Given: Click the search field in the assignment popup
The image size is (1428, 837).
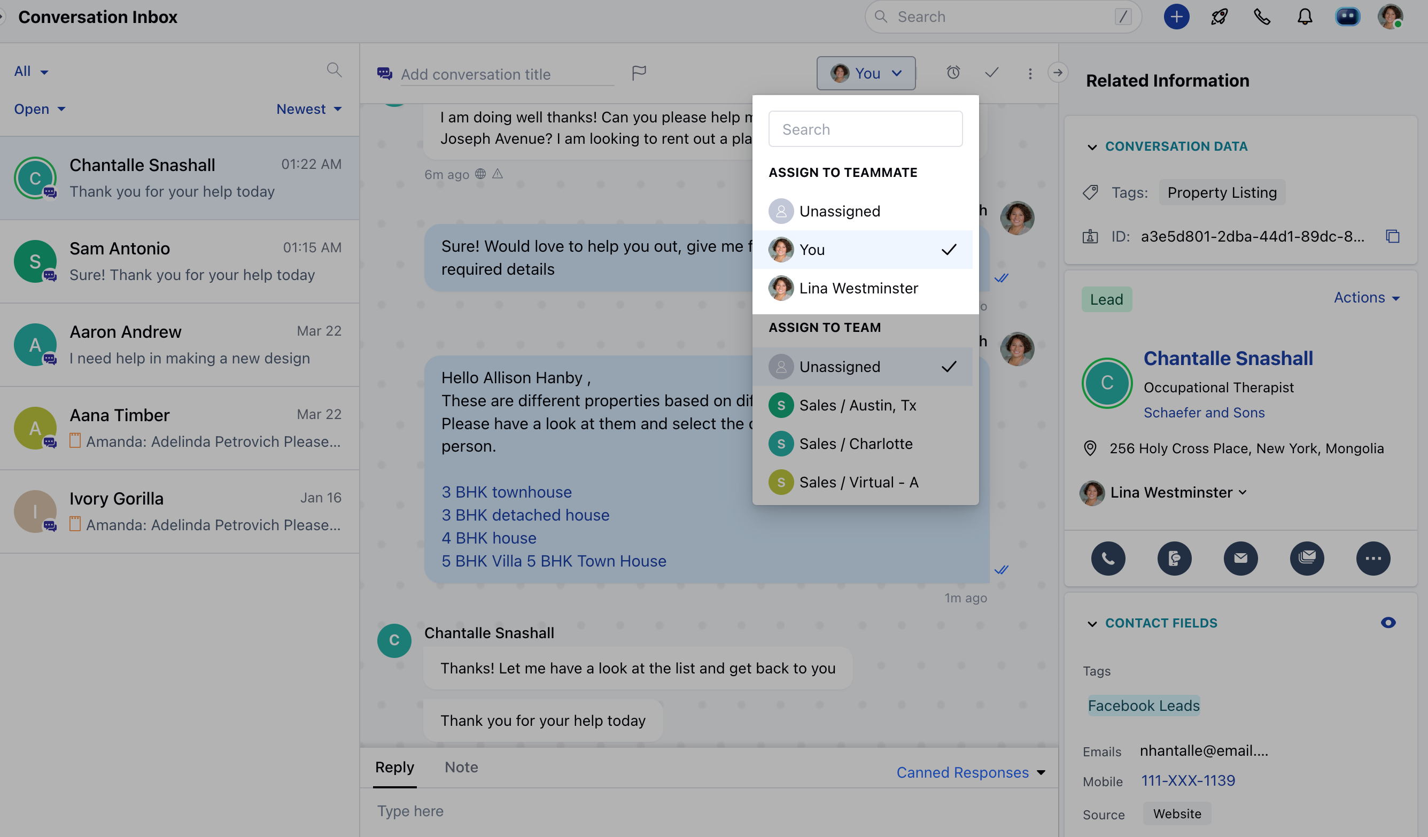Looking at the screenshot, I should tap(865, 129).
